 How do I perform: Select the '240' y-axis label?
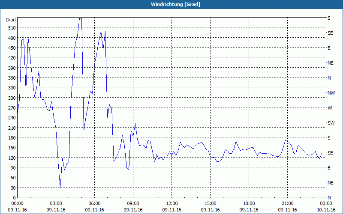coord(12,118)
